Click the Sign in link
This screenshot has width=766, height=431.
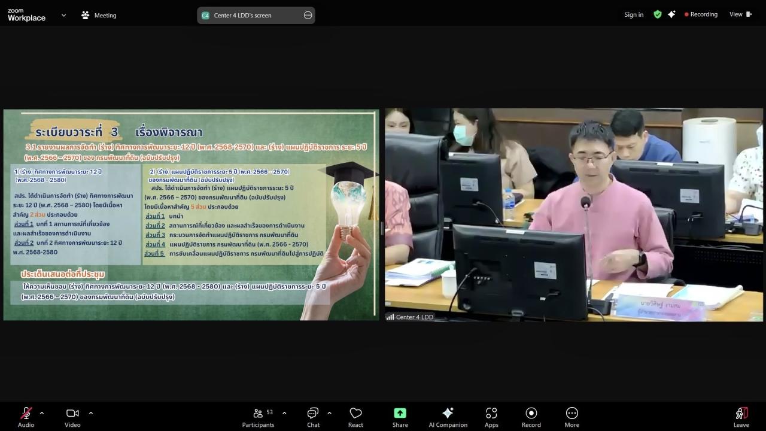click(x=634, y=14)
